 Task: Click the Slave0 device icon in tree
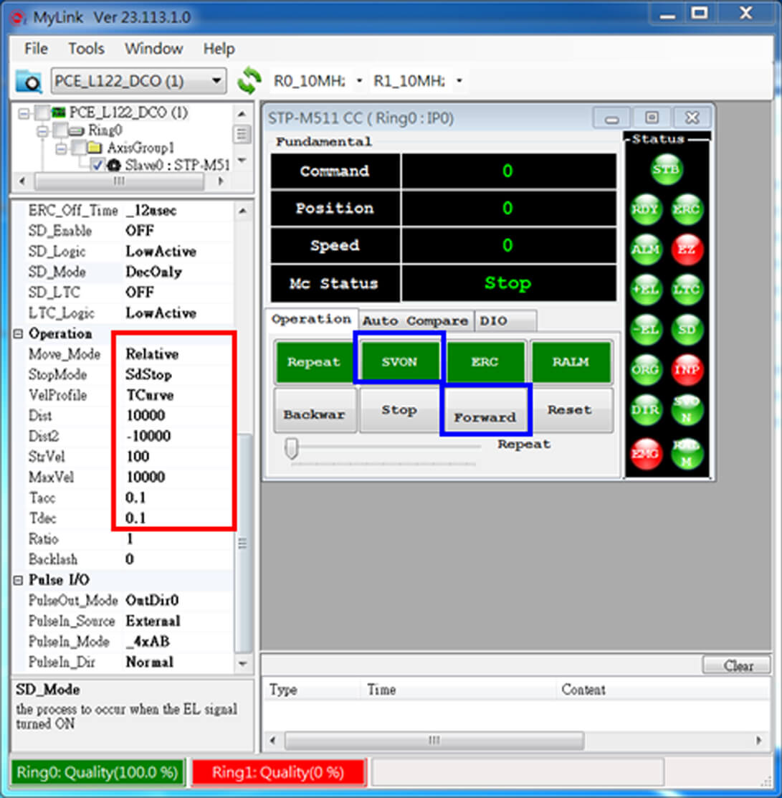point(114,166)
